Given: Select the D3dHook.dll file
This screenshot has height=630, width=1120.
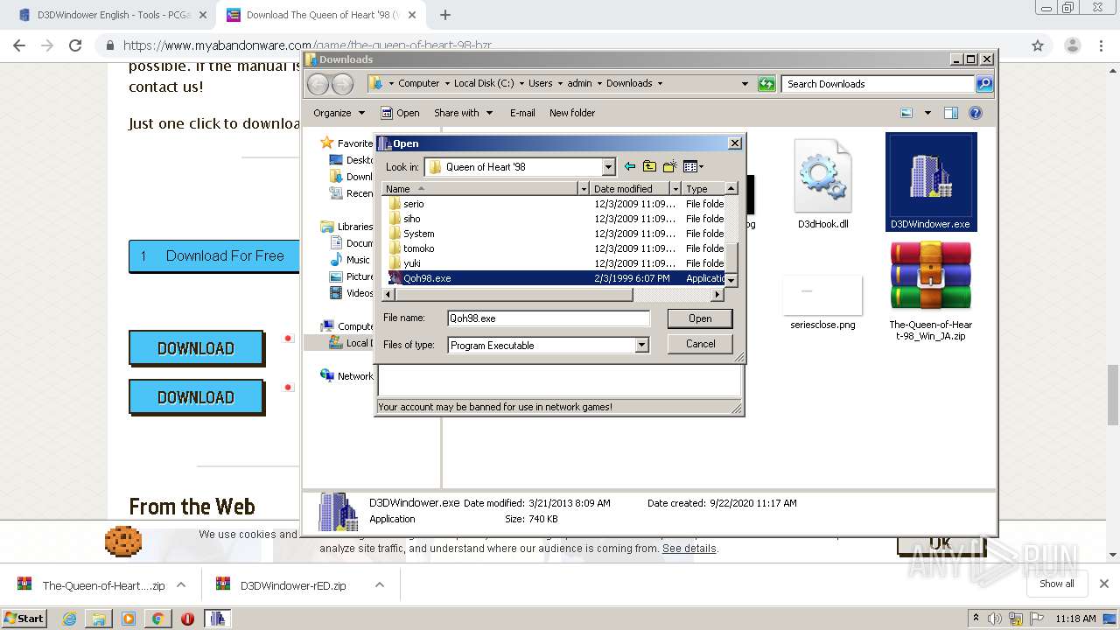Looking at the screenshot, I should [x=822, y=184].
